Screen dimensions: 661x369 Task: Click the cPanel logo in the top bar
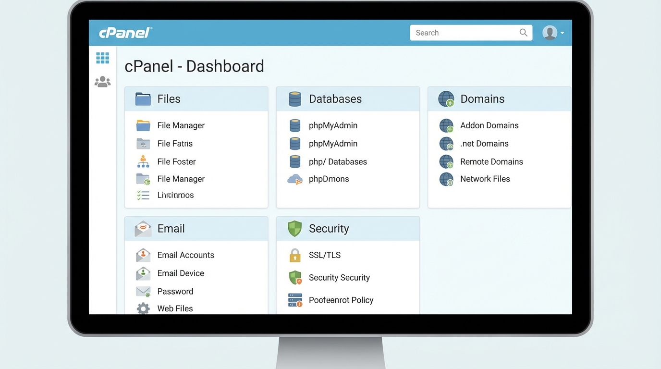124,32
